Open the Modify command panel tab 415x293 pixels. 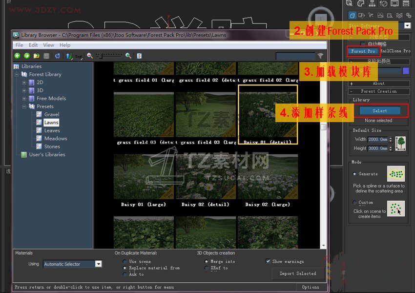pyautogui.click(x=360, y=3)
